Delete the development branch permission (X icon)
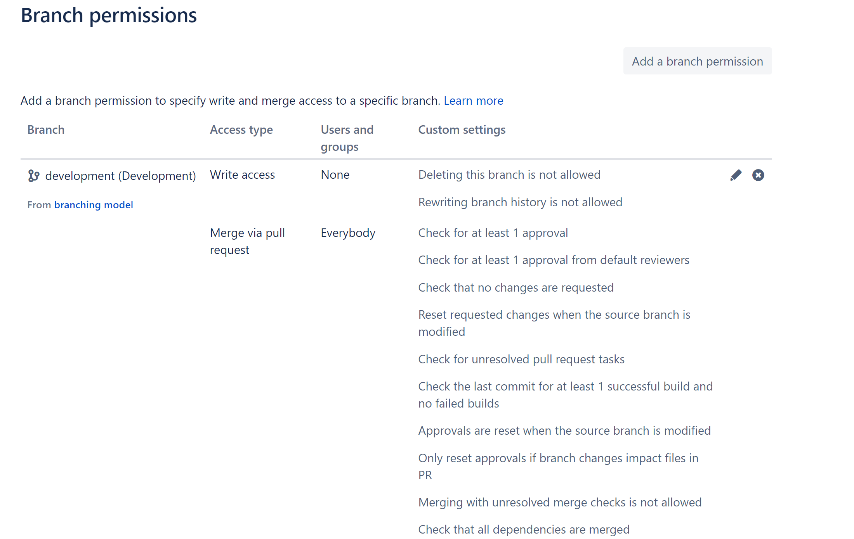The width and height of the screenshot is (854, 539). tap(758, 175)
